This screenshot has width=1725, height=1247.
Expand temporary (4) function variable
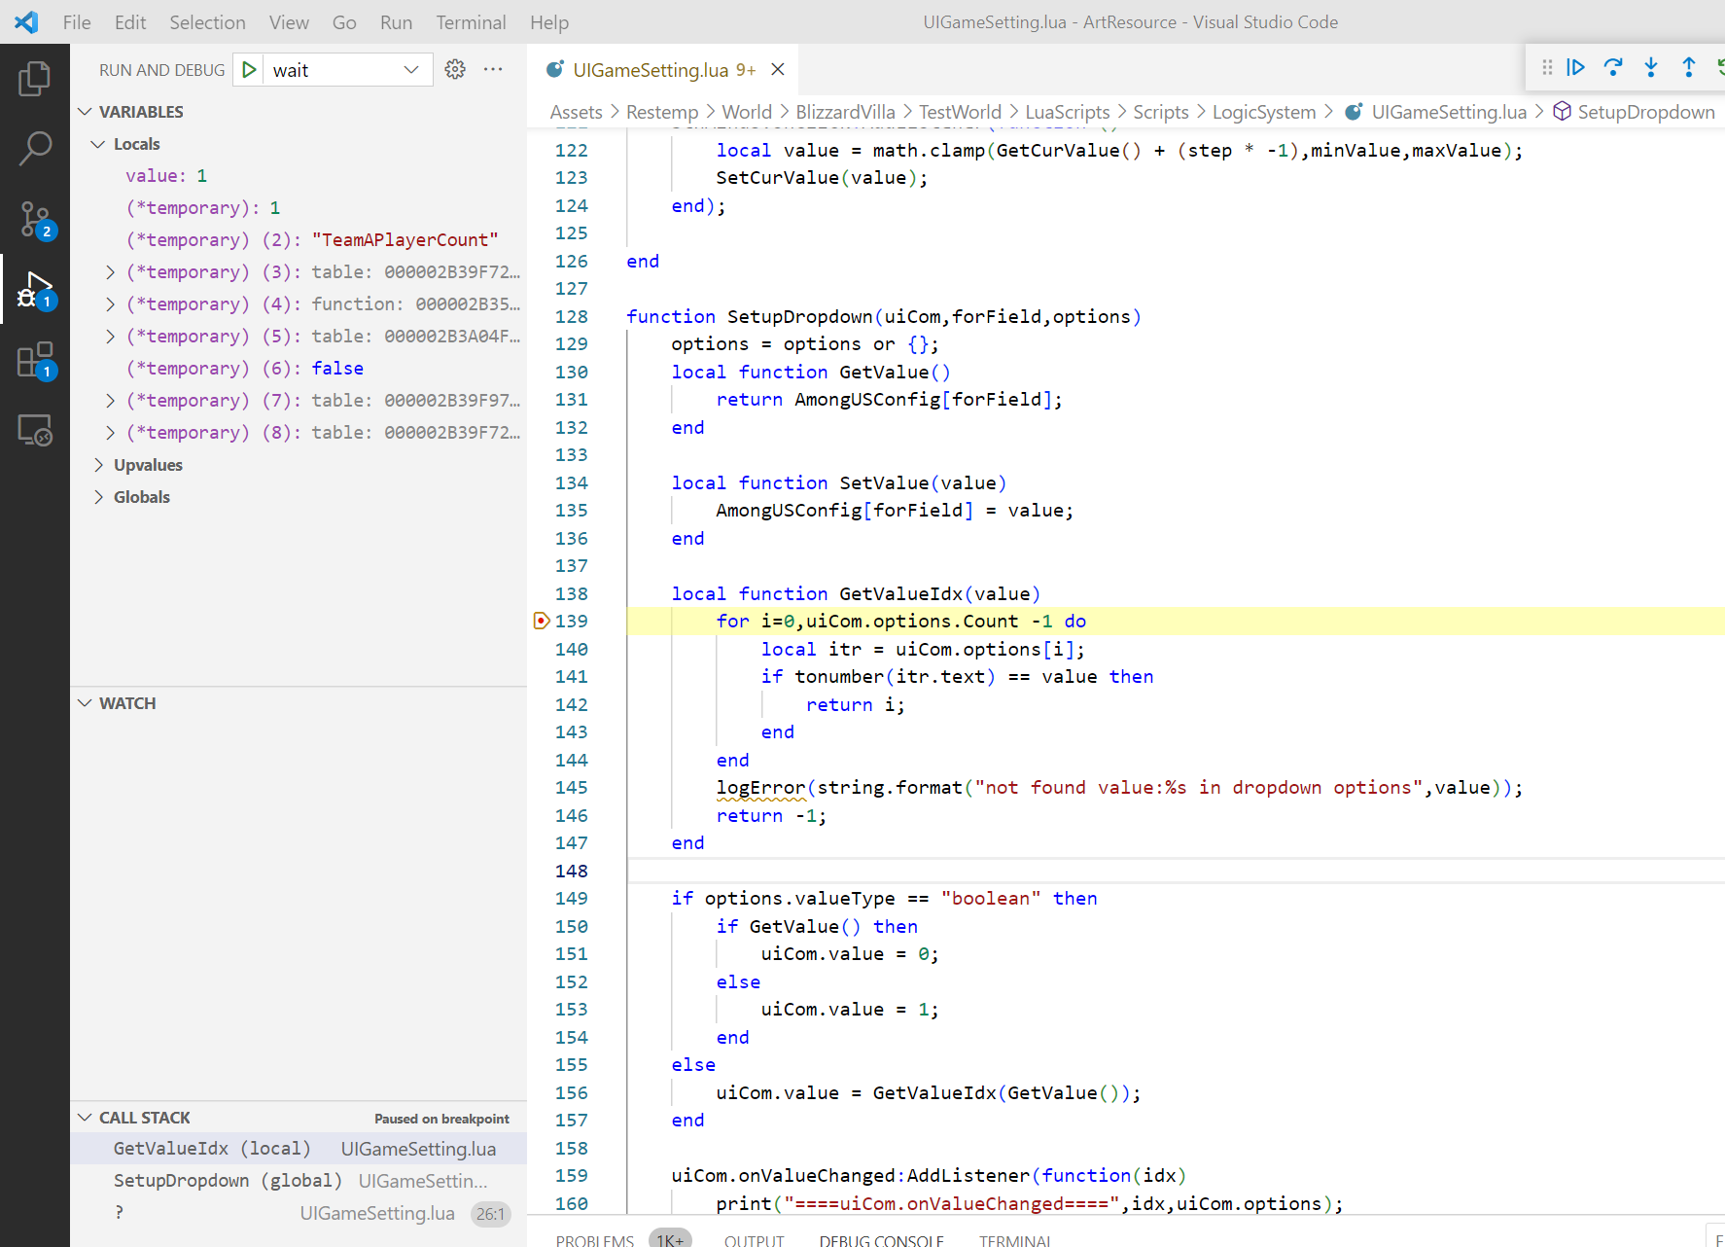pos(110,304)
